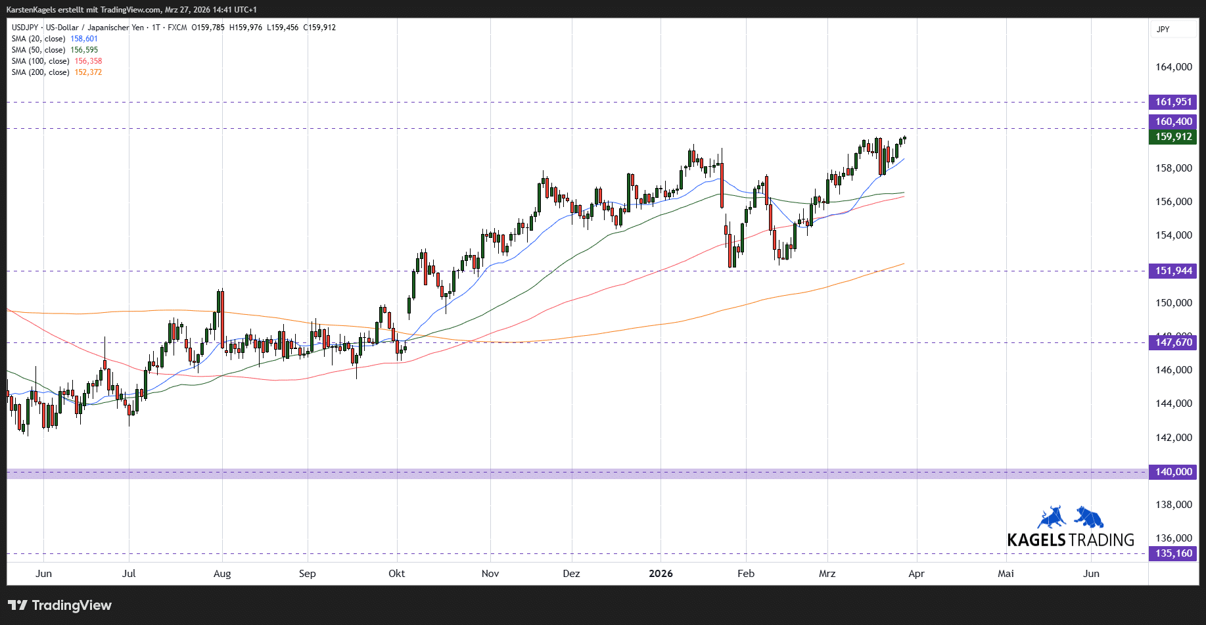1206x625 pixels.
Task: Click the SMA (200, close) legend entry
Action: pos(41,72)
